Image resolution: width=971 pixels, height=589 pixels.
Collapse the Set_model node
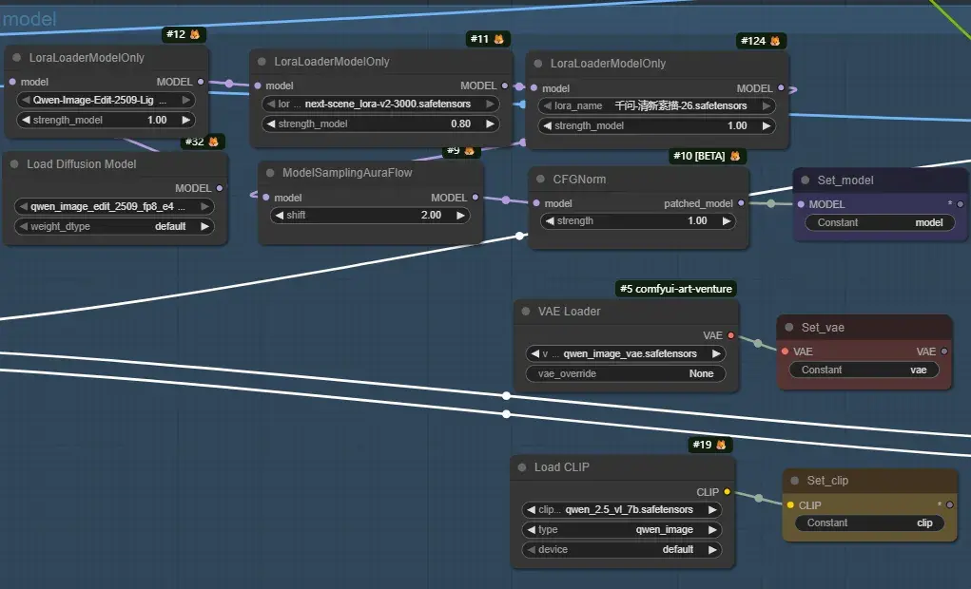(805, 180)
